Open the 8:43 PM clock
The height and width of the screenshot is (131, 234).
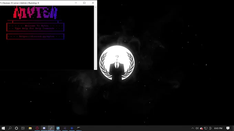(218, 128)
